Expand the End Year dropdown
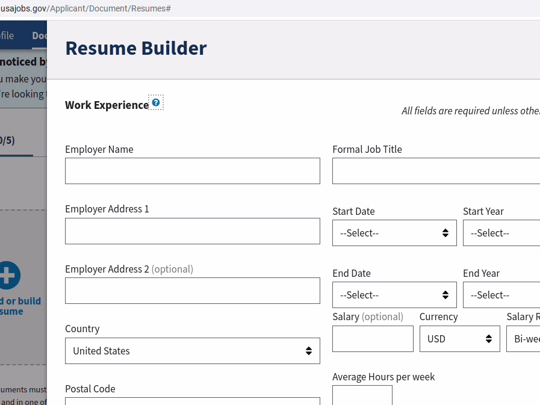Image resolution: width=540 pixels, height=405 pixels. point(501,295)
